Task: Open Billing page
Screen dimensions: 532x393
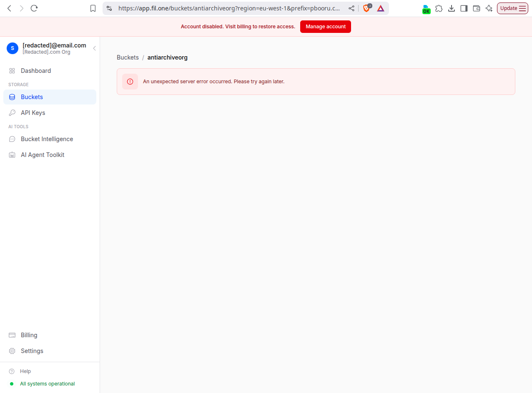Action: (50, 335)
